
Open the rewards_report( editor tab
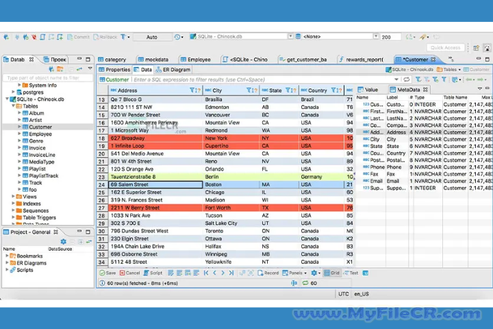tap(362, 60)
